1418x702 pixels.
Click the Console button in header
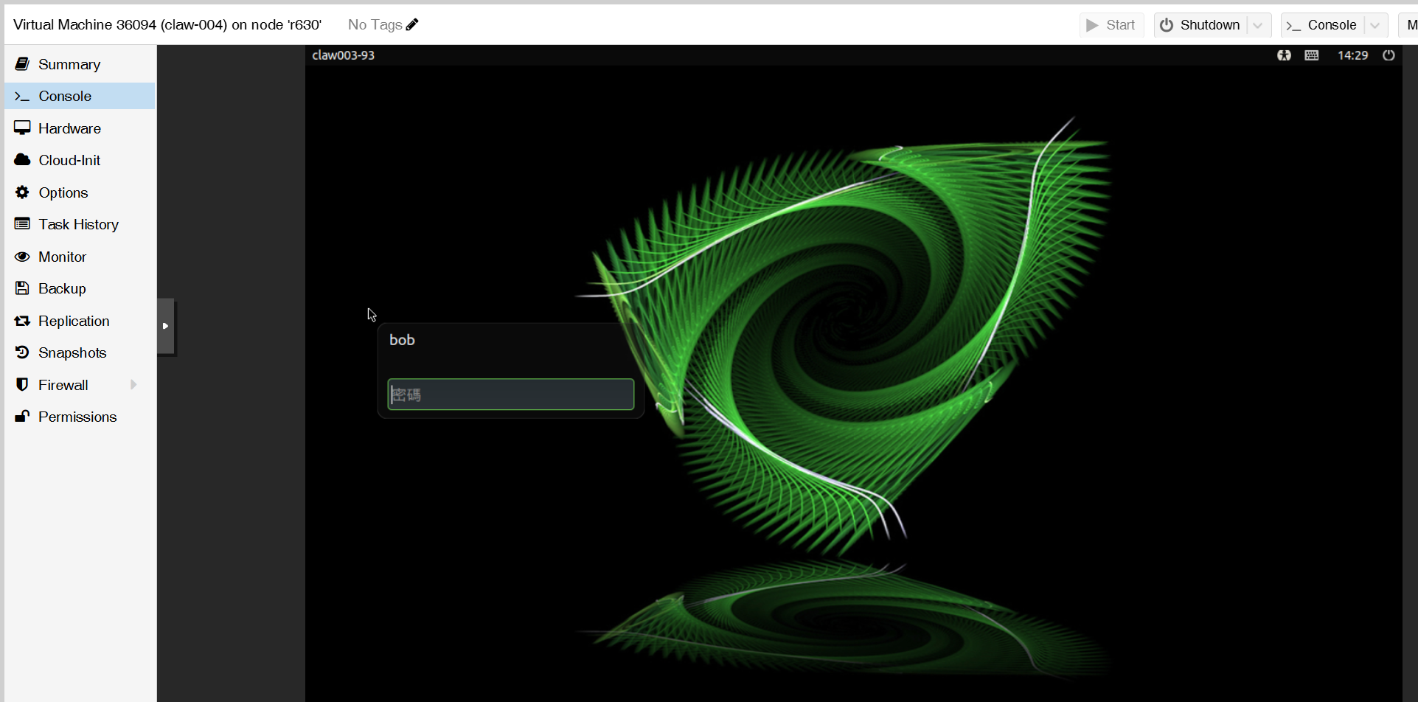pyautogui.click(x=1323, y=25)
